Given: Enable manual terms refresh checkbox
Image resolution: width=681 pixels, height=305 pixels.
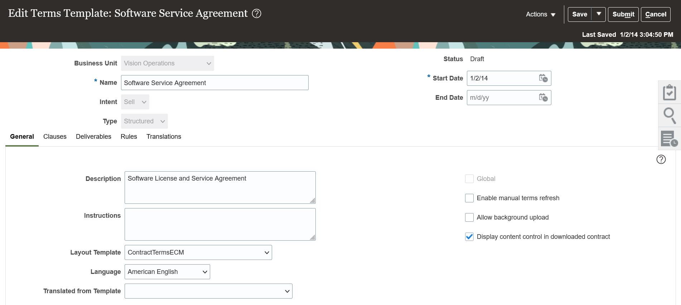Looking at the screenshot, I should point(469,198).
